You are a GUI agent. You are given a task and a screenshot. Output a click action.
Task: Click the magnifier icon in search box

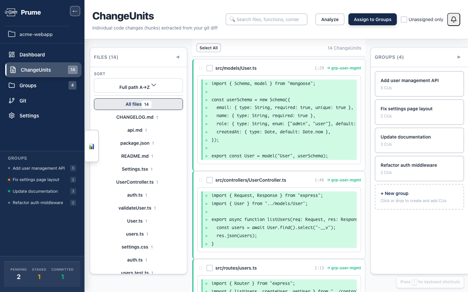232,19
